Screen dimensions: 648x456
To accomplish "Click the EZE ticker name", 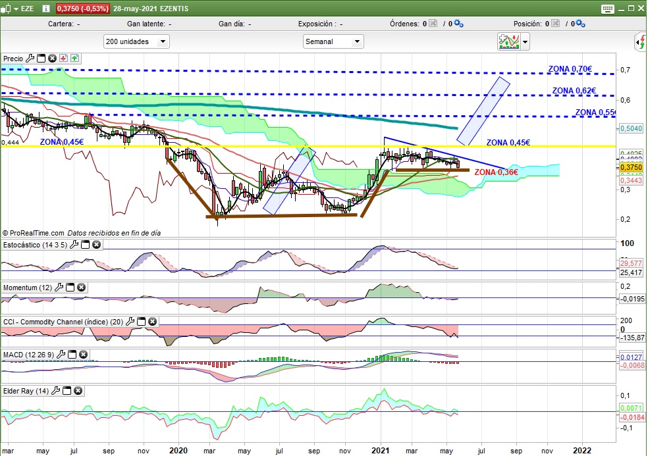I will [x=27, y=9].
